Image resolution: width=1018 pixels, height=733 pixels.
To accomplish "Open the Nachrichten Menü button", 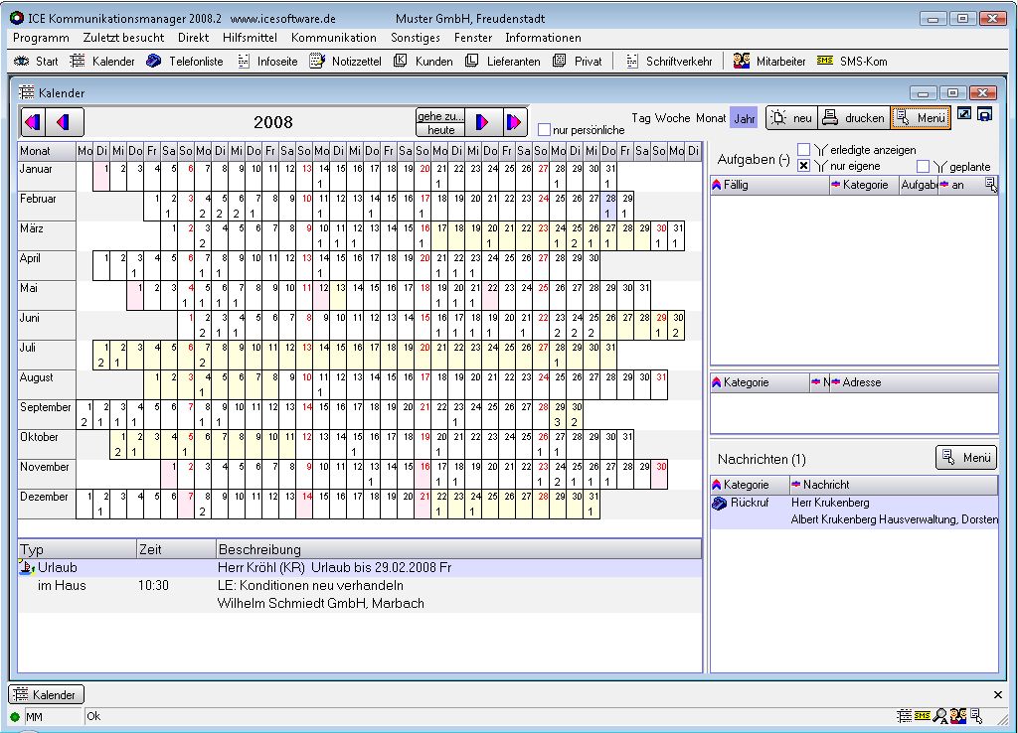I will [x=965, y=458].
